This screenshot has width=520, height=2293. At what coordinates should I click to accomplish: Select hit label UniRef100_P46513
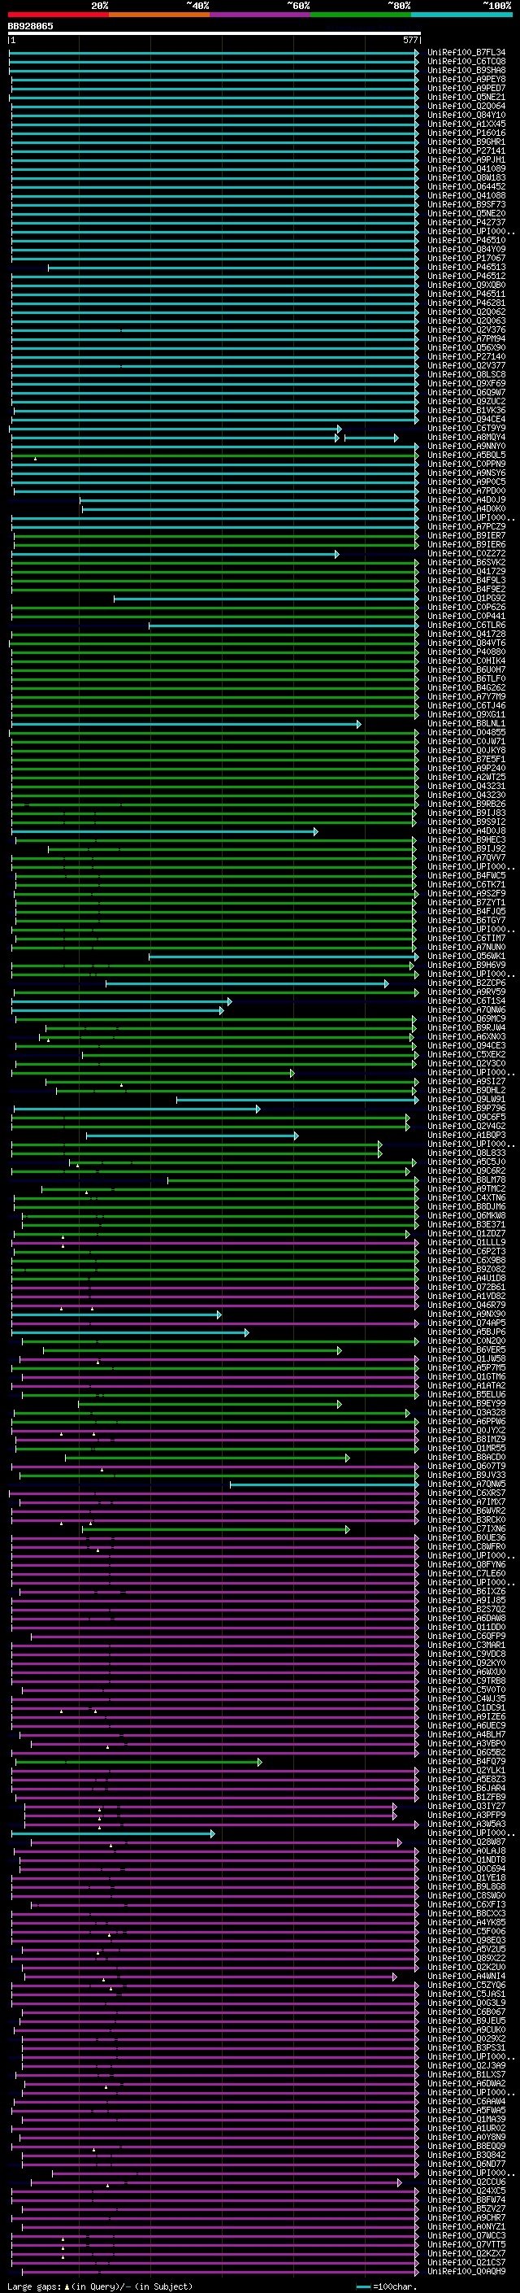click(x=466, y=267)
